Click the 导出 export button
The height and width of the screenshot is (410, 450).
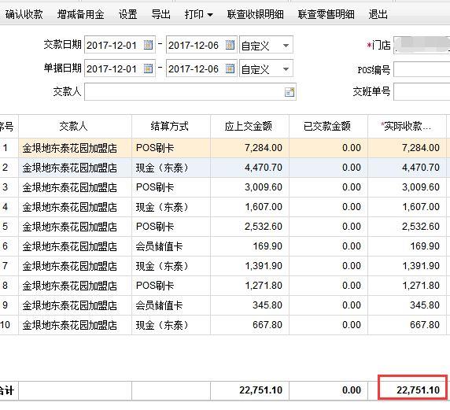[160, 14]
